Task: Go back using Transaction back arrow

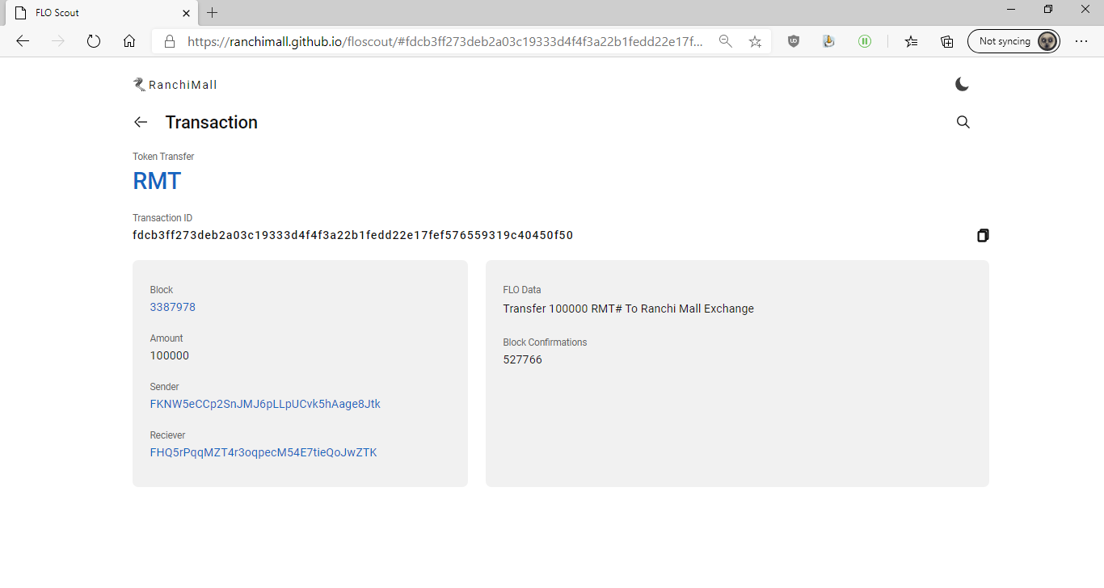Action: (141, 122)
